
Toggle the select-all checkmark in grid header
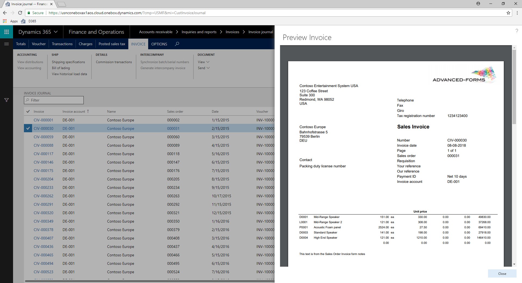pyautogui.click(x=28, y=112)
